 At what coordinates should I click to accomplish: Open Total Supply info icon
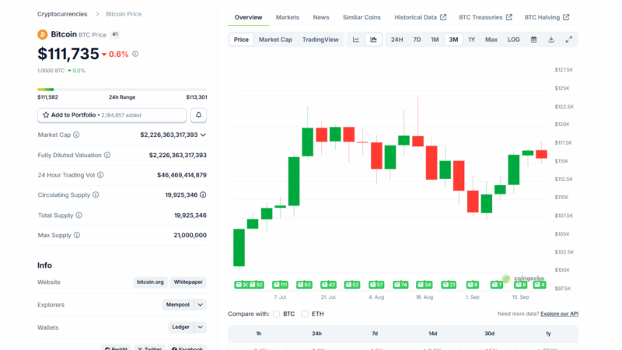point(79,215)
